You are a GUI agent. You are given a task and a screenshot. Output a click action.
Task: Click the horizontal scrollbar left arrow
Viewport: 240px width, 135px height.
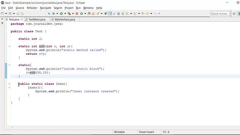[12, 127]
